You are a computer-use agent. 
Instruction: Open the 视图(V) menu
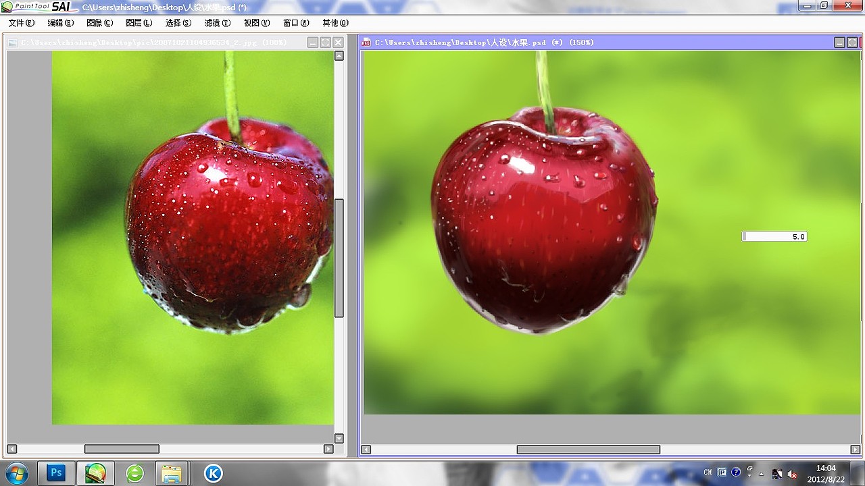tap(256, 23)
